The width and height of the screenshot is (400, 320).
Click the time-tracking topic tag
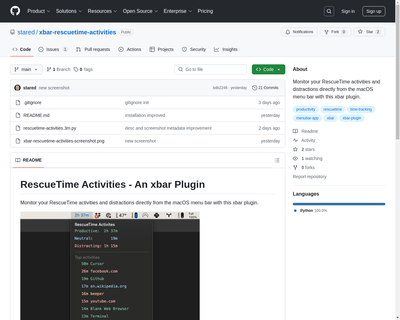tap(361, 109)
